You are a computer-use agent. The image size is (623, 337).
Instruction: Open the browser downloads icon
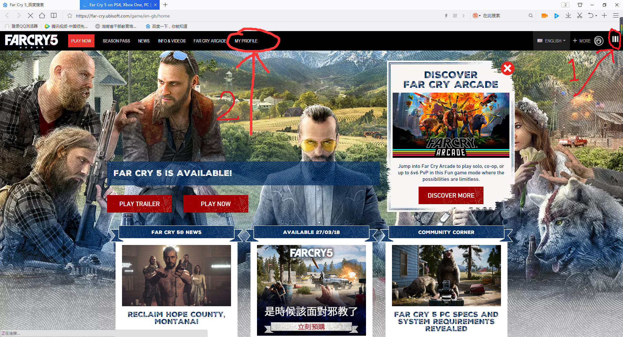[568, 16]
